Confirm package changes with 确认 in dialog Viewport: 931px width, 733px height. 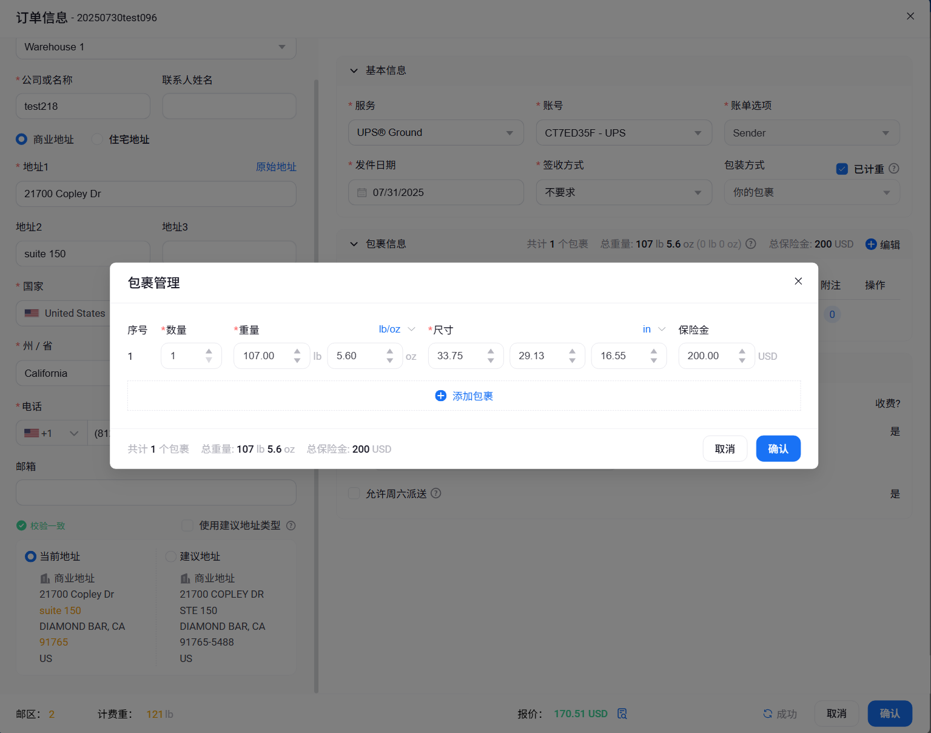point(778,448)
